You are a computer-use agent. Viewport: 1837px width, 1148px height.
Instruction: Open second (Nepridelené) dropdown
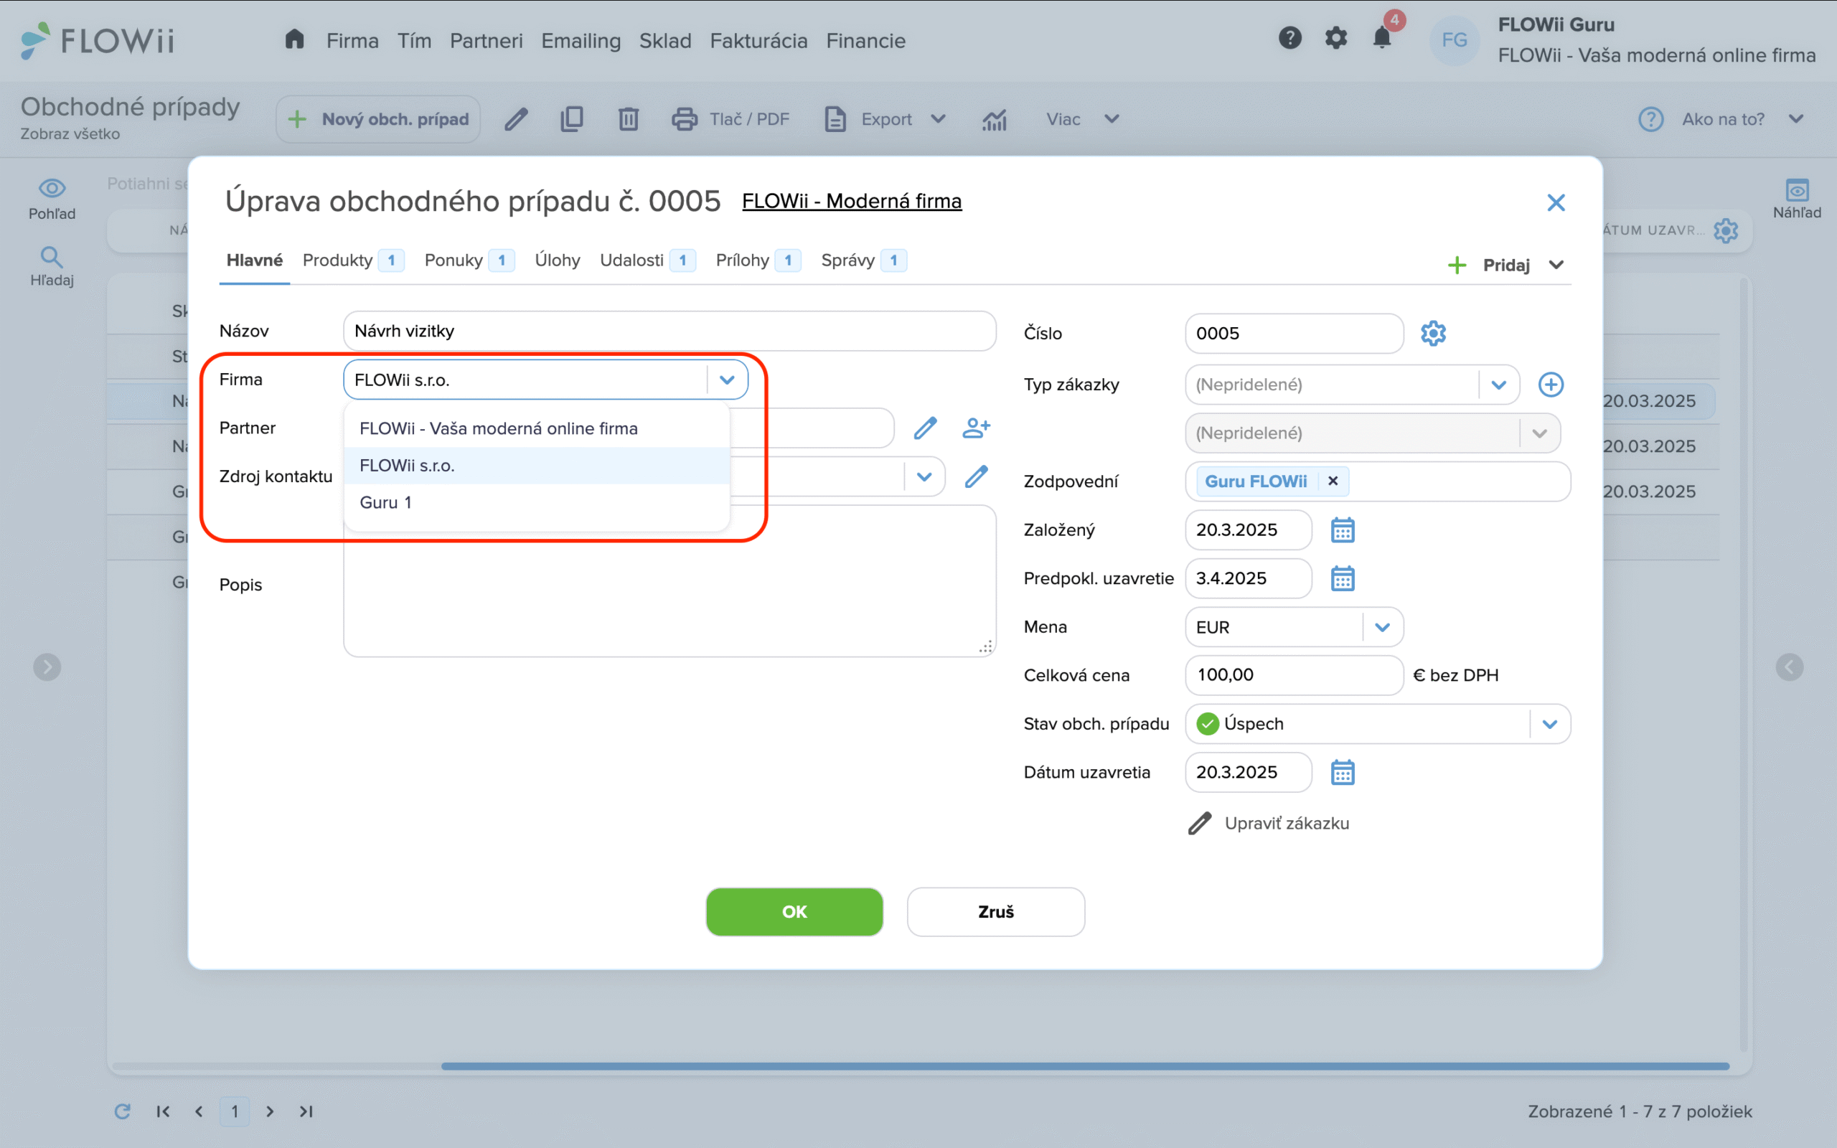pos(1539,433)
